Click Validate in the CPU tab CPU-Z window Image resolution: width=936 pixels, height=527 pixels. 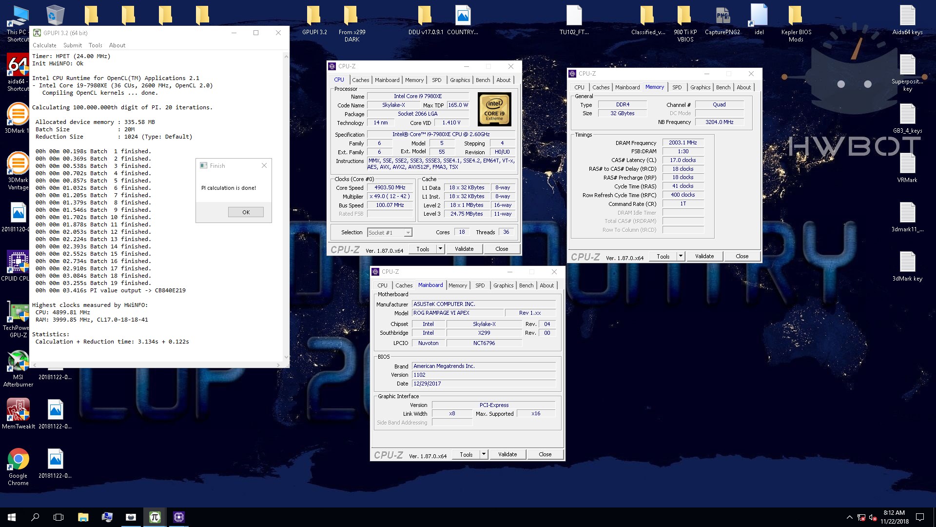pos(464,249)
